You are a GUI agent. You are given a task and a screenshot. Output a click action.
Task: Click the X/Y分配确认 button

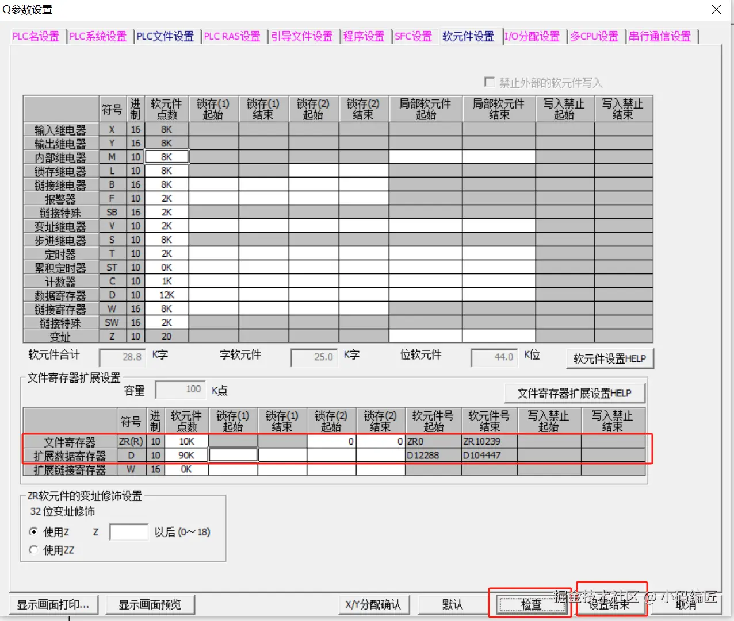[373, 604]
